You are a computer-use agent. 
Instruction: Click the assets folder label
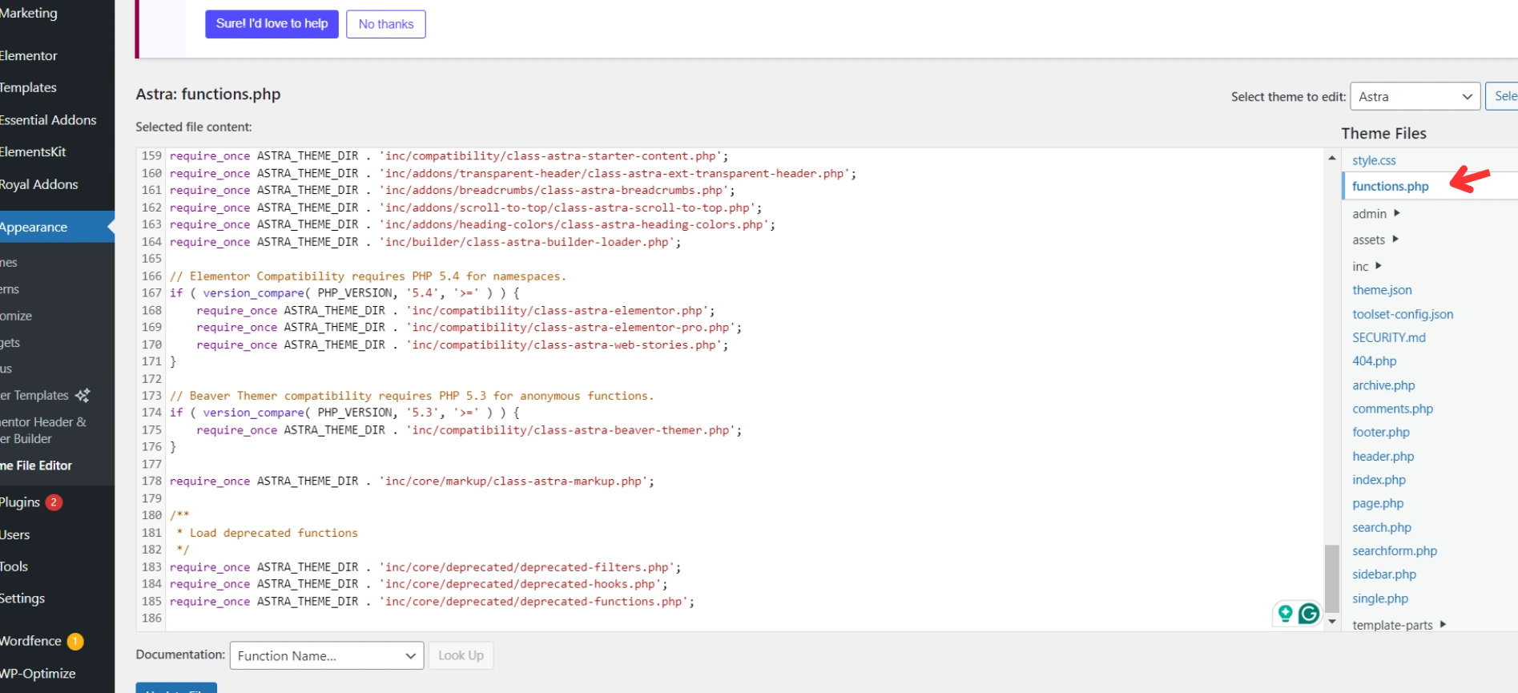(x=1368, y=240)
